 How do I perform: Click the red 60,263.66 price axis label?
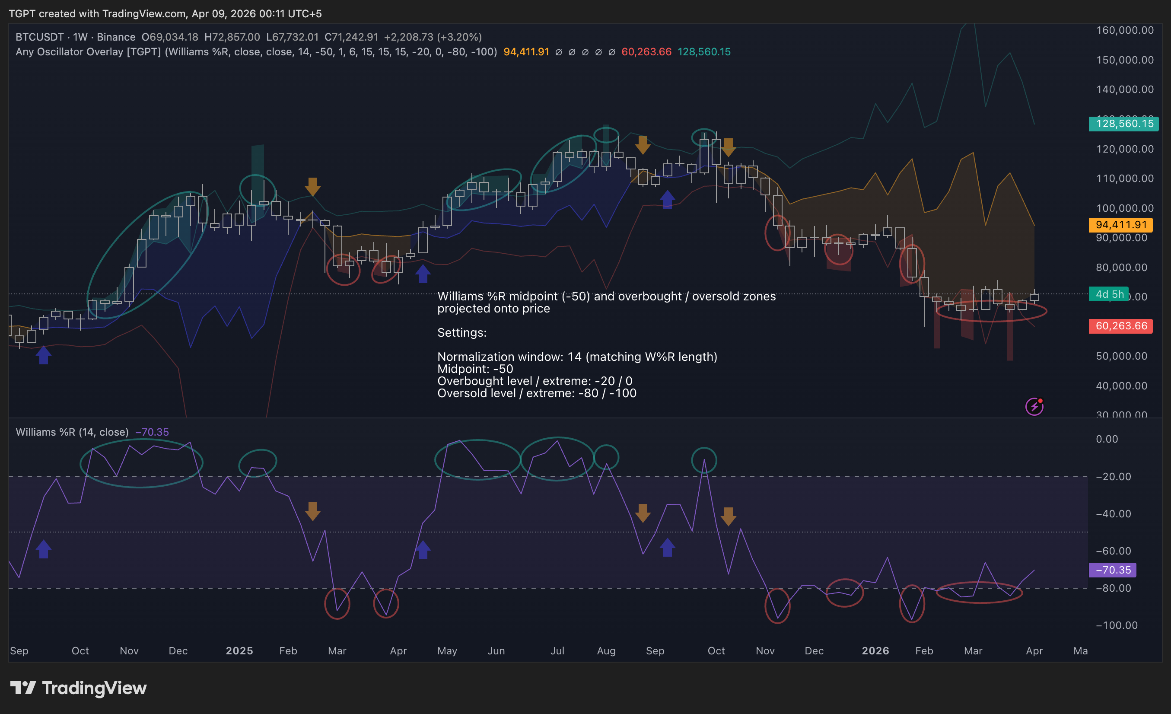(1120, 326)
